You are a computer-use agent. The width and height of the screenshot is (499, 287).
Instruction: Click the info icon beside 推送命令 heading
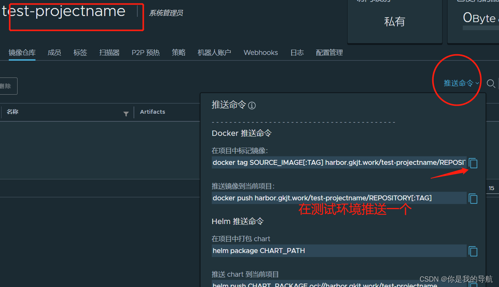click(252, 106)
